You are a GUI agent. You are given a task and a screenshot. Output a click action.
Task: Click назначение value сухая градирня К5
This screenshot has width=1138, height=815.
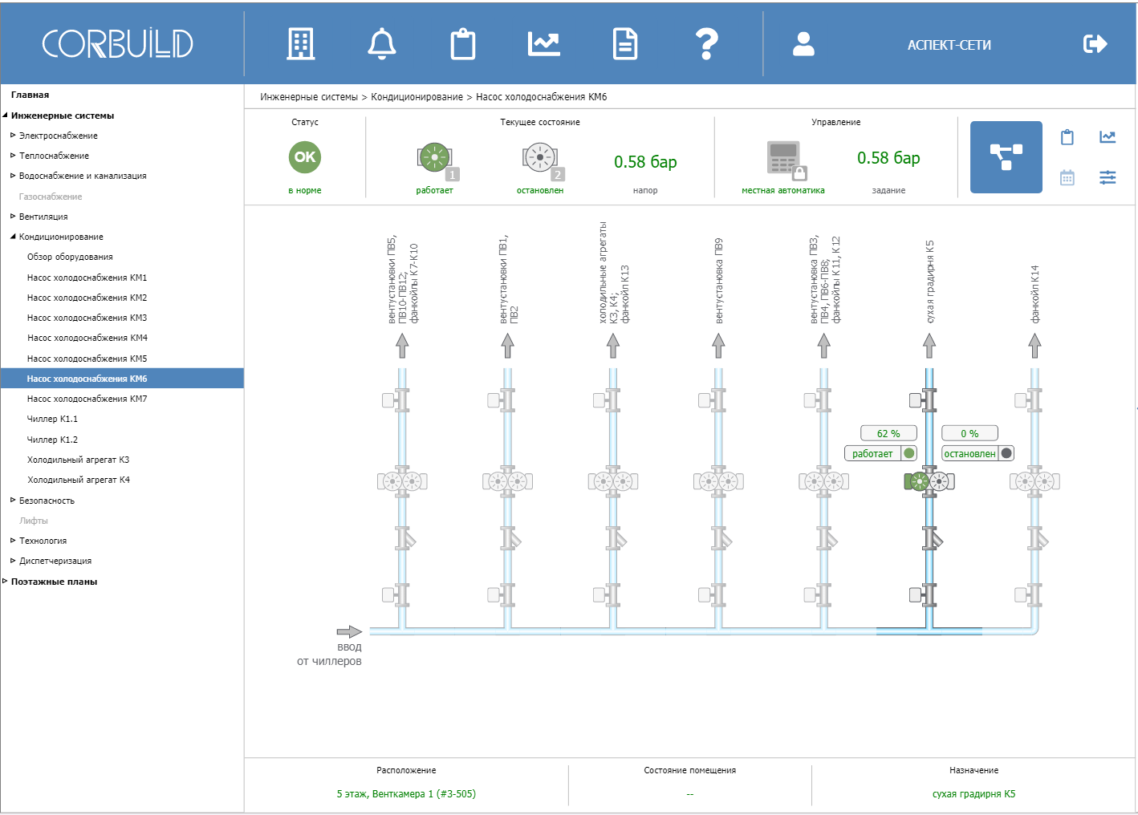pyautogui.click(x=973, y=794)
